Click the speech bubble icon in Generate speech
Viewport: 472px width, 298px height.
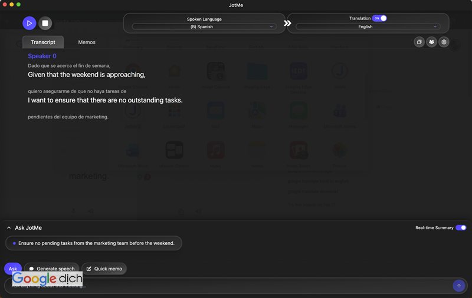[x=32, y=269]
